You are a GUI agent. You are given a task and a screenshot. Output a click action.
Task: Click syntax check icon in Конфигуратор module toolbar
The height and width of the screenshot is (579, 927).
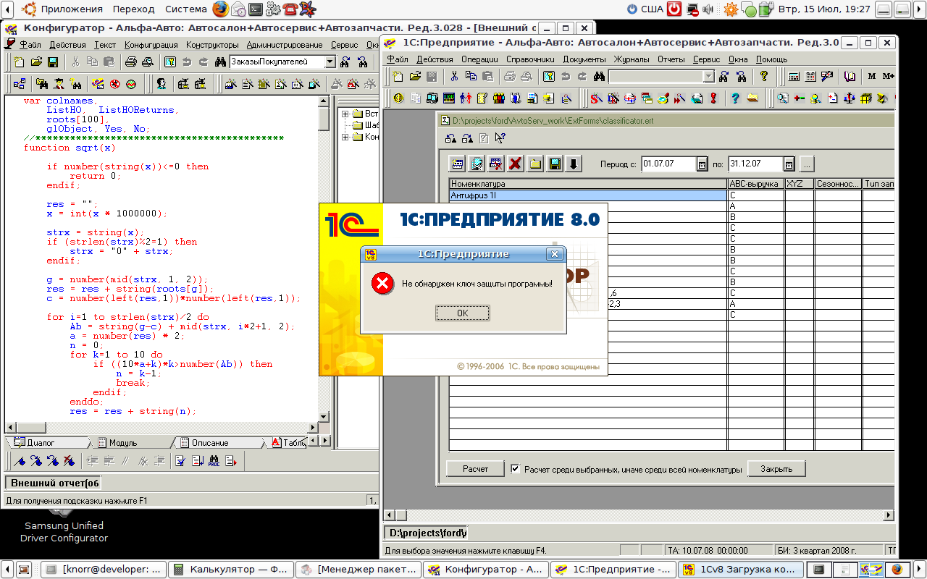pyautogui.click(x=179, y=460)
